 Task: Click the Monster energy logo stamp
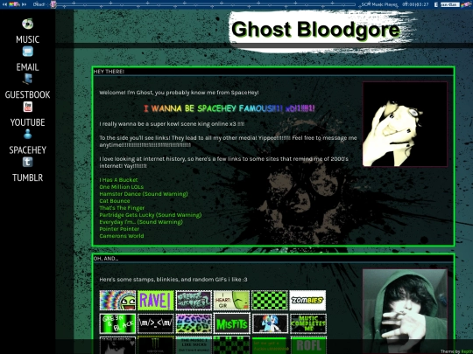click(156, 345)
